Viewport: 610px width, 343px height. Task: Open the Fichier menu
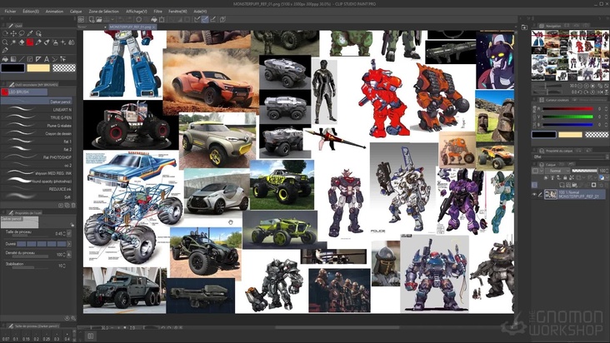(8, 11)
